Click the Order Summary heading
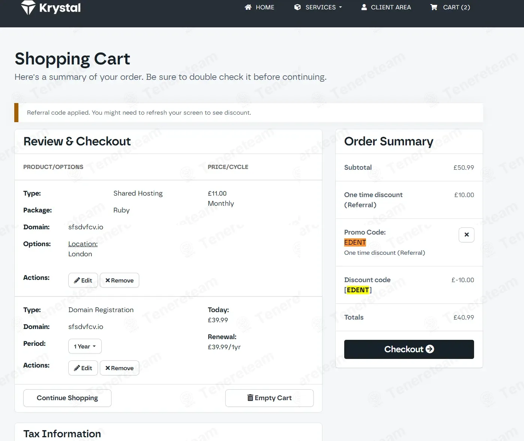524x441 pixels. coord(388,141)
